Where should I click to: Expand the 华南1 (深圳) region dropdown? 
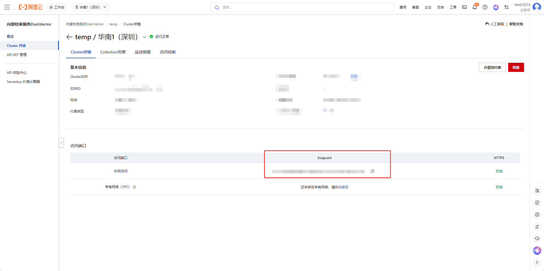[90, 7]
